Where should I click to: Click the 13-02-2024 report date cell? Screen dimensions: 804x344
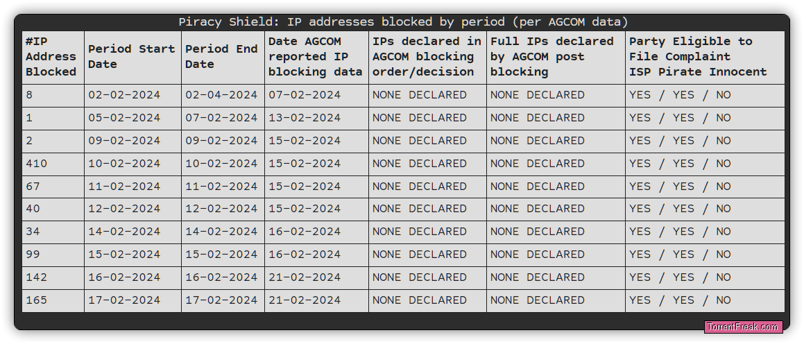pyautogui.click(x=316, y=118)
